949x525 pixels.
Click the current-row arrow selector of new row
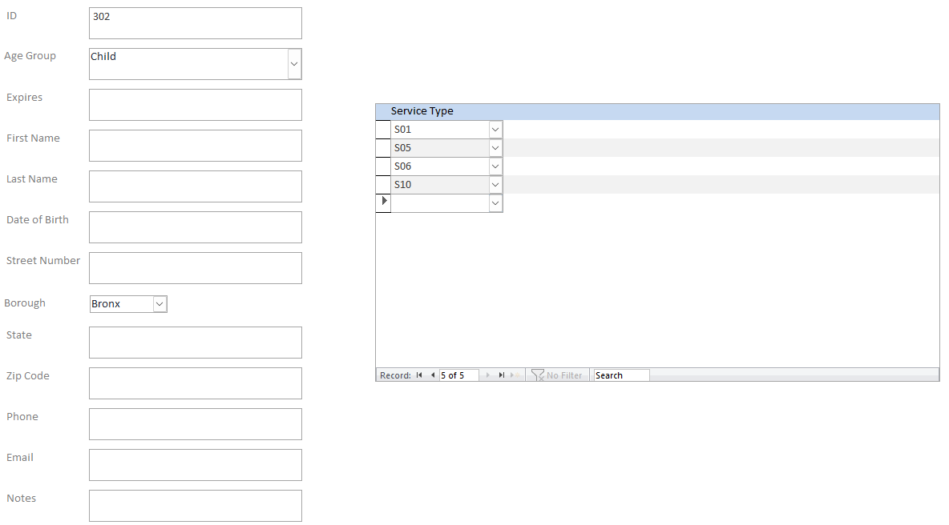coord(383,203)
